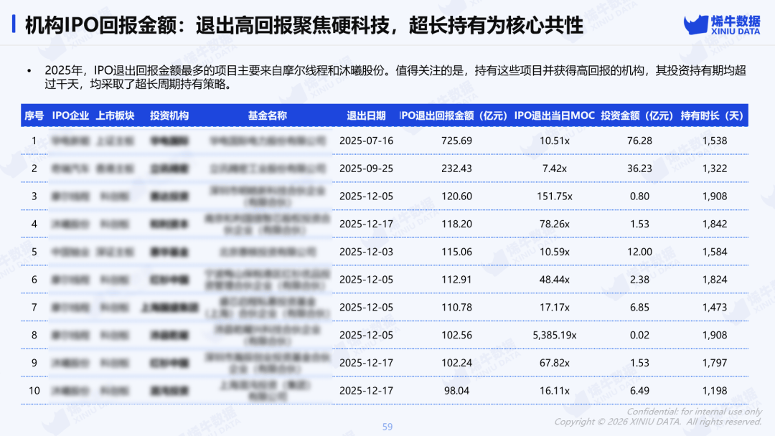Click the row numbered 10

click(33, 390)
